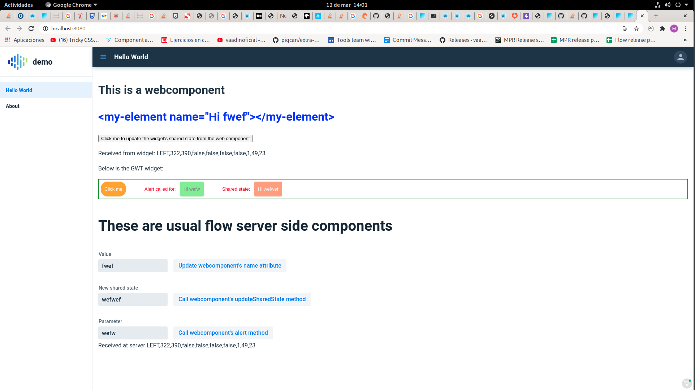Viewport: 695px width, 390px height.
Task: Click the user profile icon top right
Action: point(680,57)
